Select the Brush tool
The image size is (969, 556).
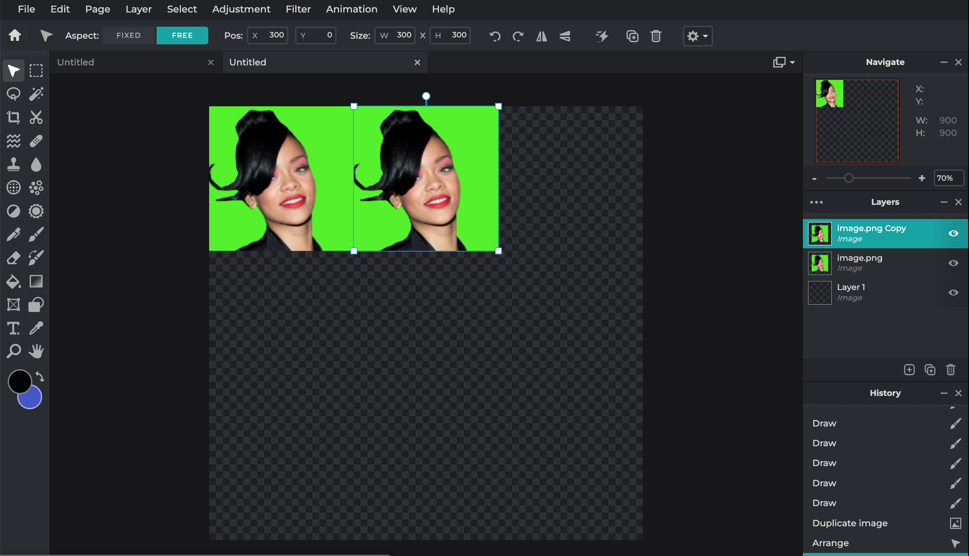pos(36,235)
